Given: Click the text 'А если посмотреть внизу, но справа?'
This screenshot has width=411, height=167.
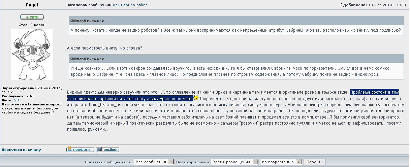Looking at the screenshot, I should point(105,48).
